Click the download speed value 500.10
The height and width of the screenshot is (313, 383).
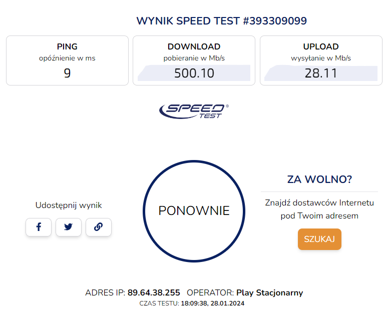pos(194,73)
